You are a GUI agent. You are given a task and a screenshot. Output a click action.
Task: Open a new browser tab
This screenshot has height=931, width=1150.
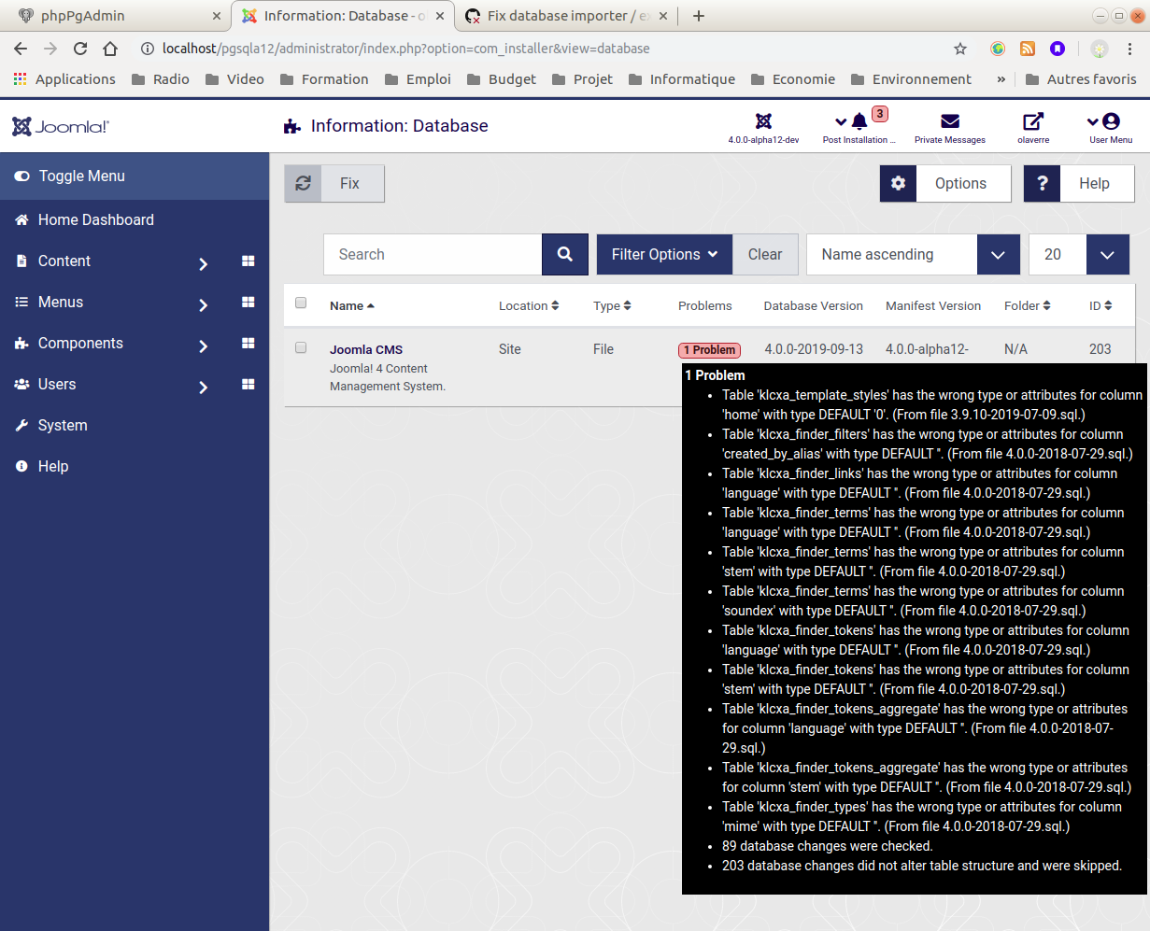pyautogui.click(x=699, y=16)
